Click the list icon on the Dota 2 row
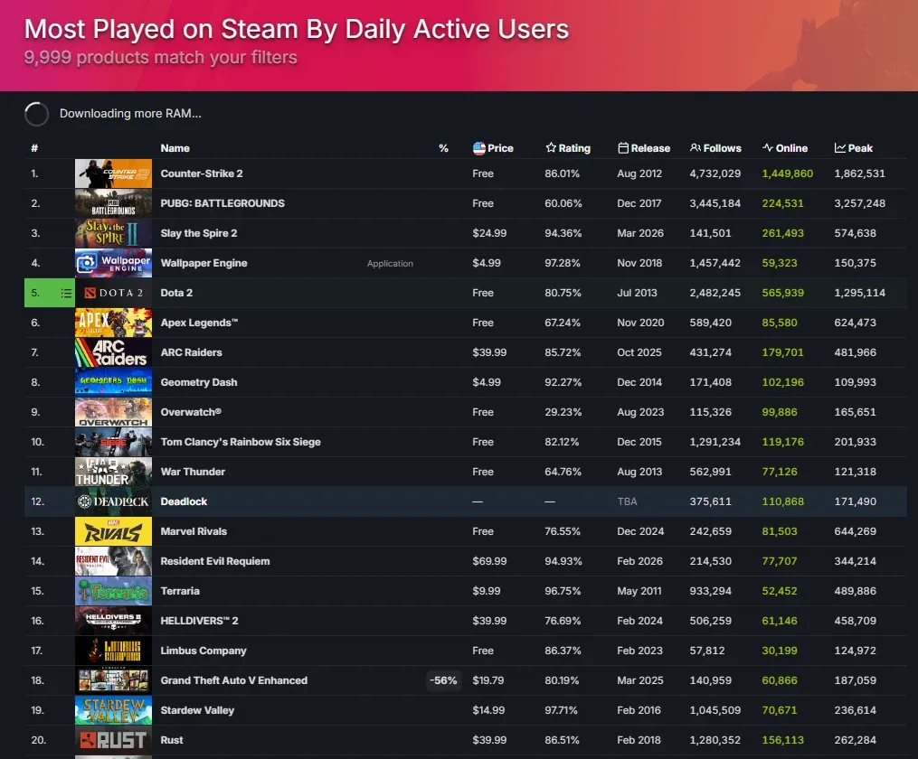This screenshot has width=918, height=759. click(66, 293)
